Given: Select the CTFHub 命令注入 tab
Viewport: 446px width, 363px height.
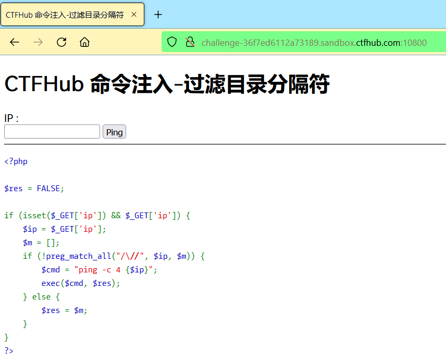Looking at the screenshot, I should coord(72,15).
